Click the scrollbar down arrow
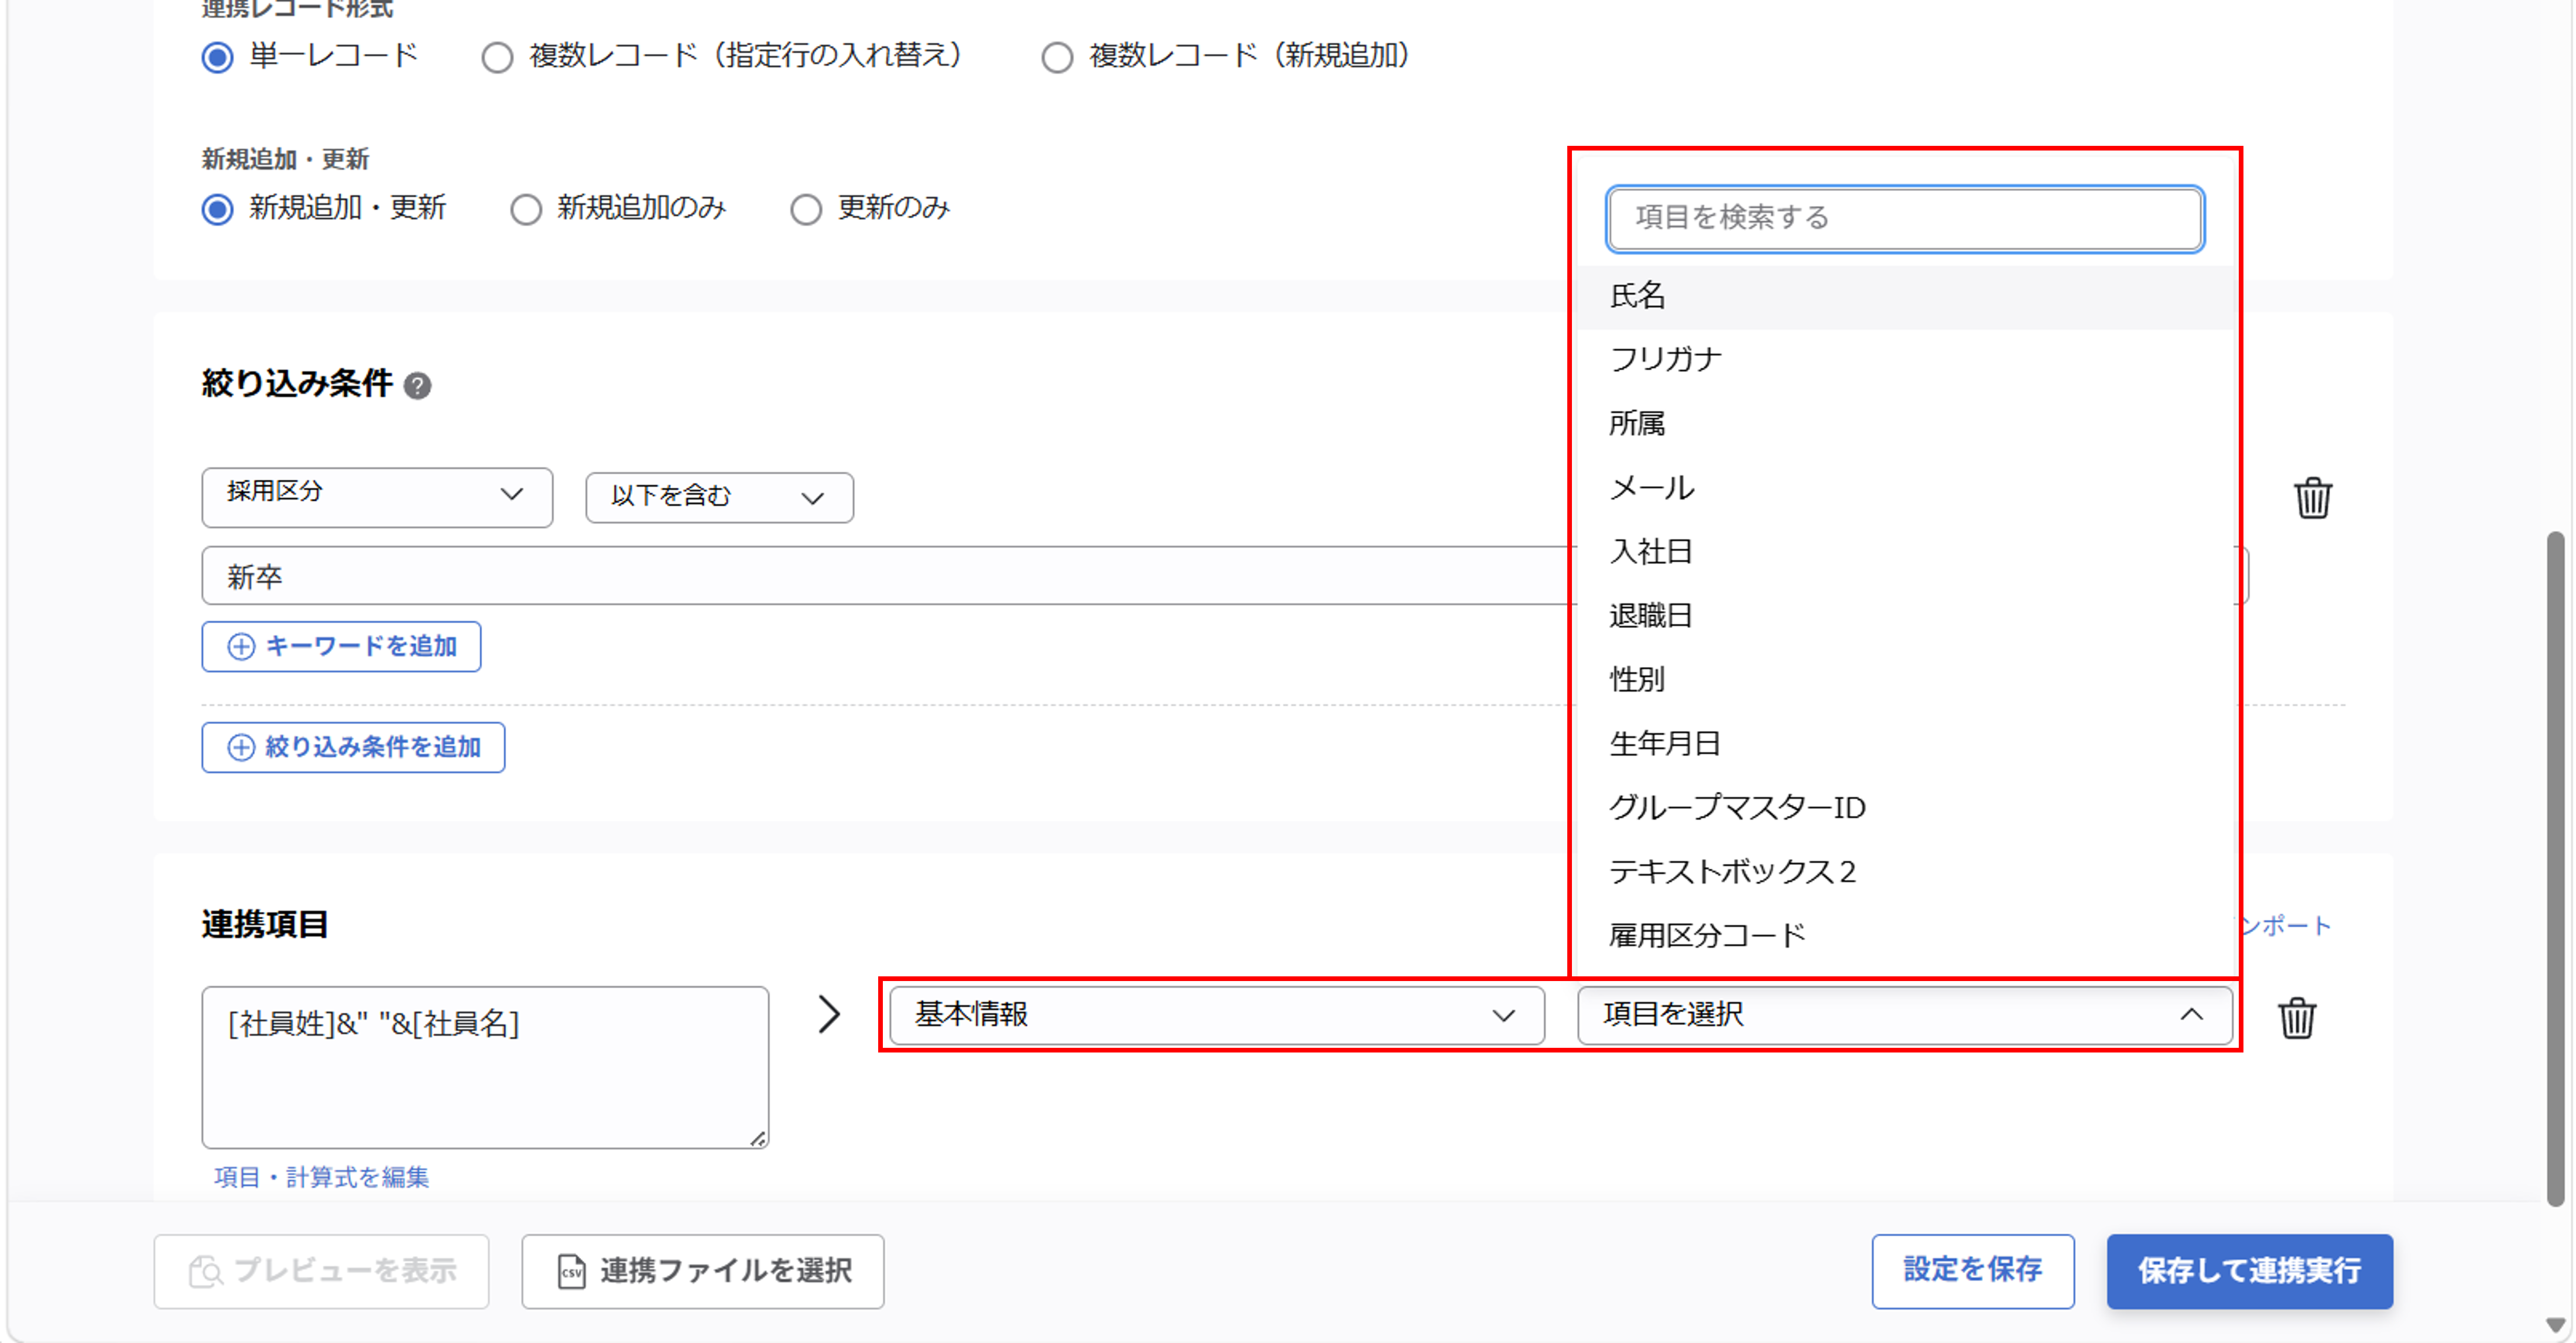This screenshot has width=2576, height=1343. [x=2555, y=1325]
